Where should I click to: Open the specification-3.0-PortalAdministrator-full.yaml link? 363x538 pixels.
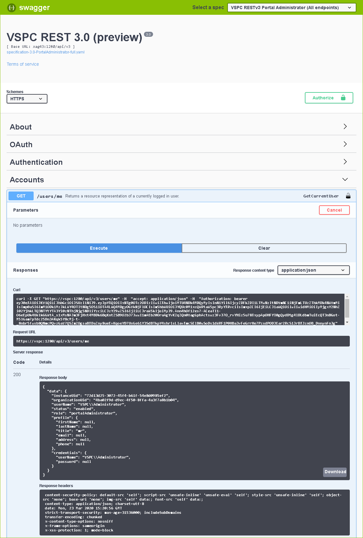pos(46,52)
